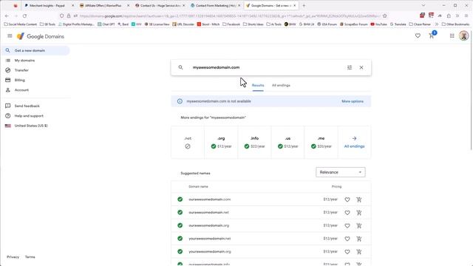Open Privacy link
This screenshot has height=266, width=473.
tap(13, 257)
